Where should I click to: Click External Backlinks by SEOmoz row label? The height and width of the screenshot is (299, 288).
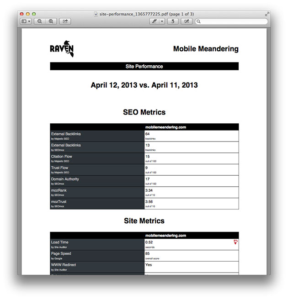(x=97, y=147)
